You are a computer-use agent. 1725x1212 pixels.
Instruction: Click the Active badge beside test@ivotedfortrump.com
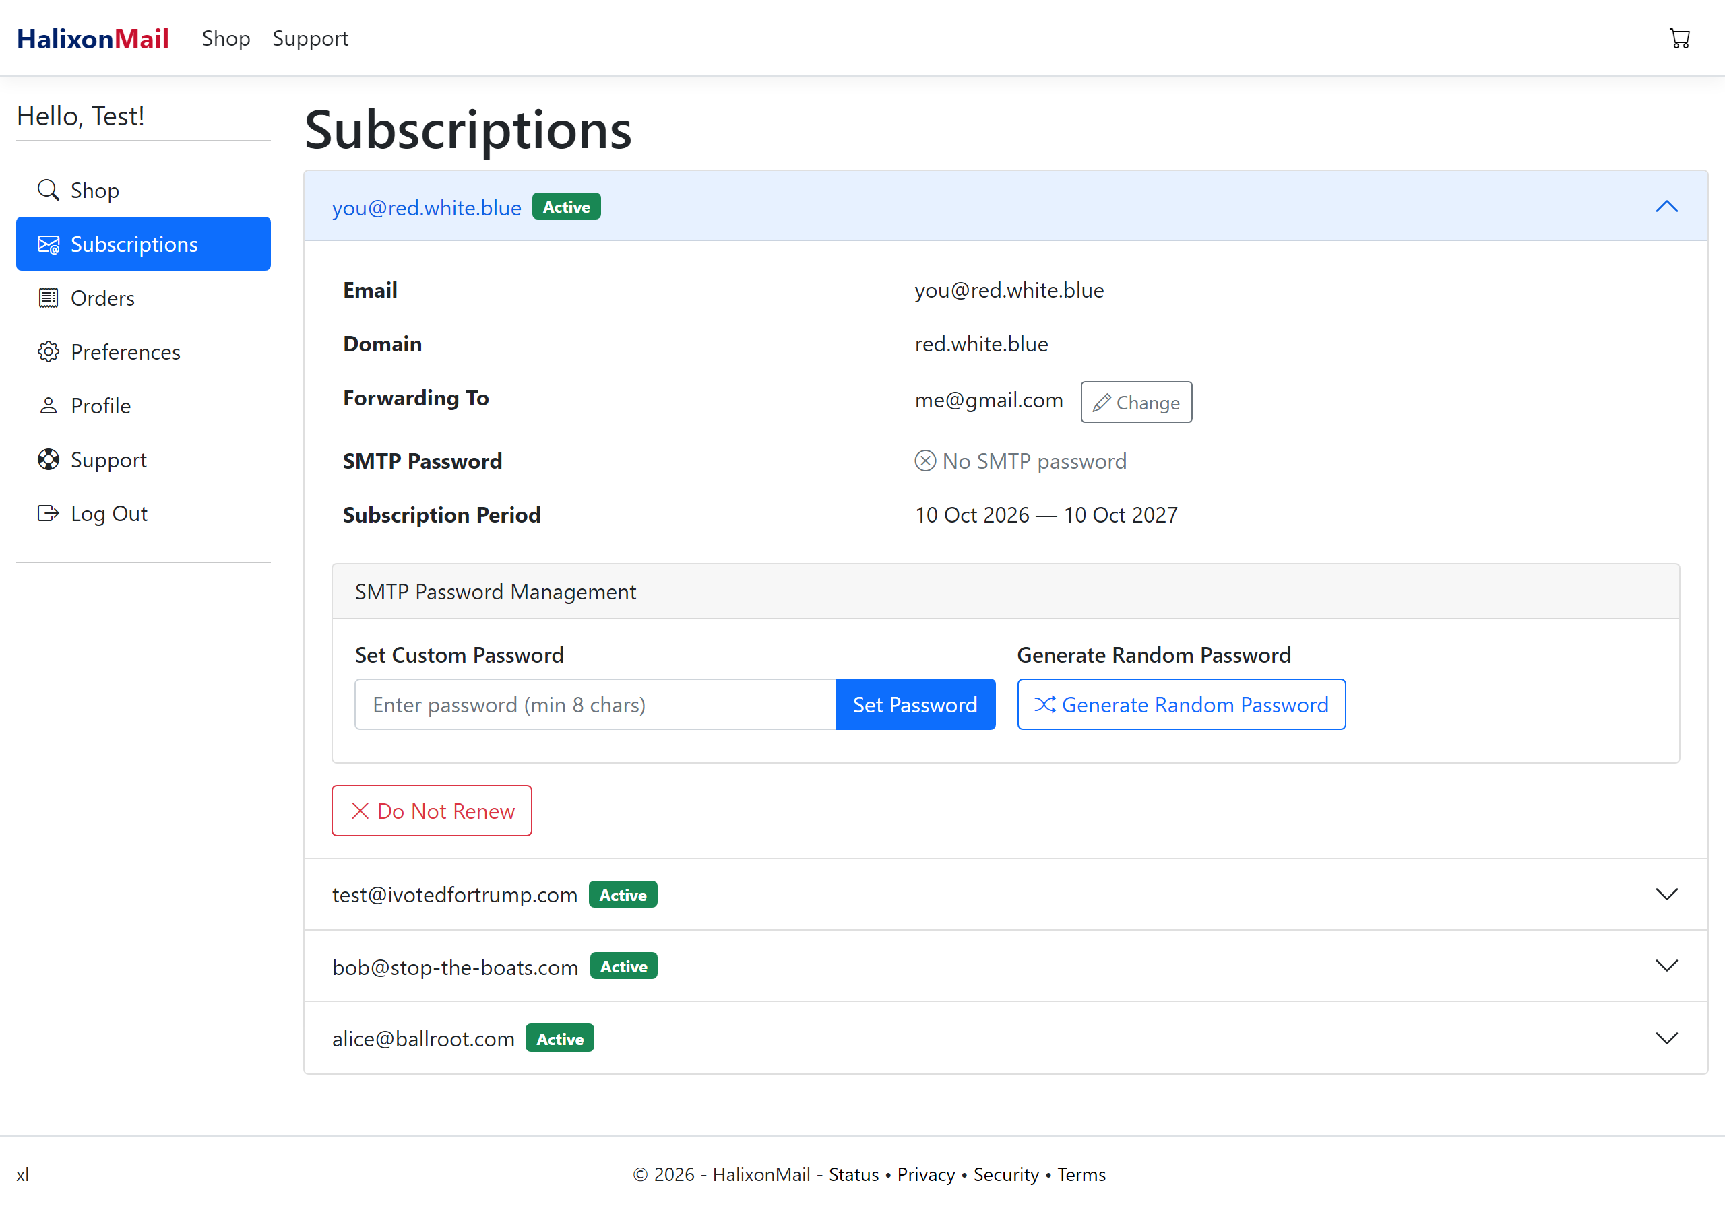(x=623, y=895)
